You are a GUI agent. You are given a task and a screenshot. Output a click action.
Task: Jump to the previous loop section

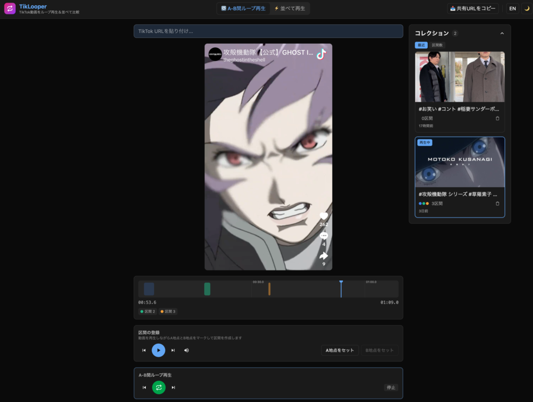click(x=144, y=387)
